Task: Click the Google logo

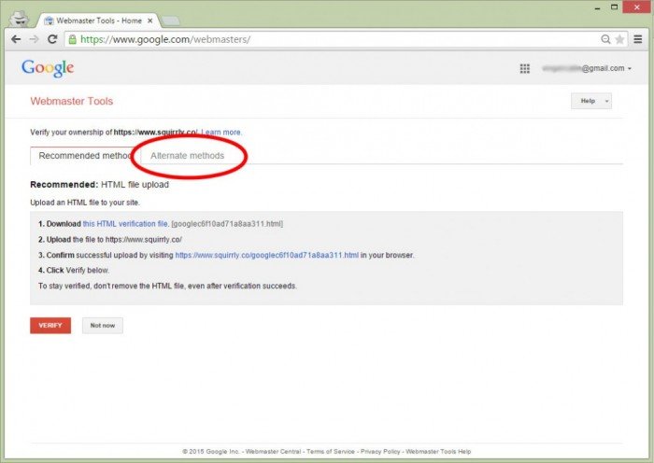Action: (x=48, y=68)
